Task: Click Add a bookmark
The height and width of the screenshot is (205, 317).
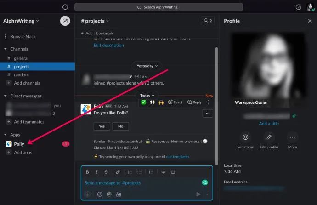Action: pos(97,33)
